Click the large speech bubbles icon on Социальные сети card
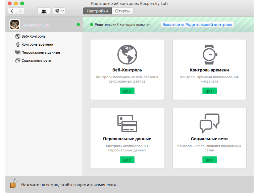 (209, 123)
